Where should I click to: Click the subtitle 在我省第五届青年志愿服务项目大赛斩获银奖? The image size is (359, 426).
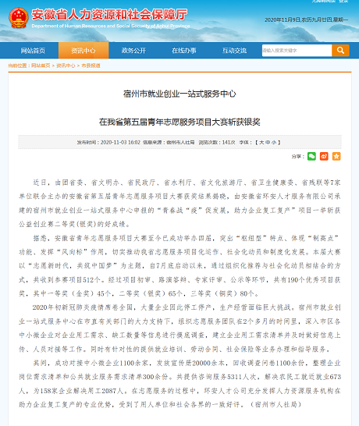pos(179,122)
